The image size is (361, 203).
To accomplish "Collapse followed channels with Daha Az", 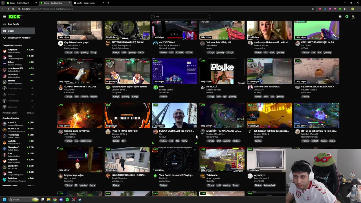I will tap(30, 113).
